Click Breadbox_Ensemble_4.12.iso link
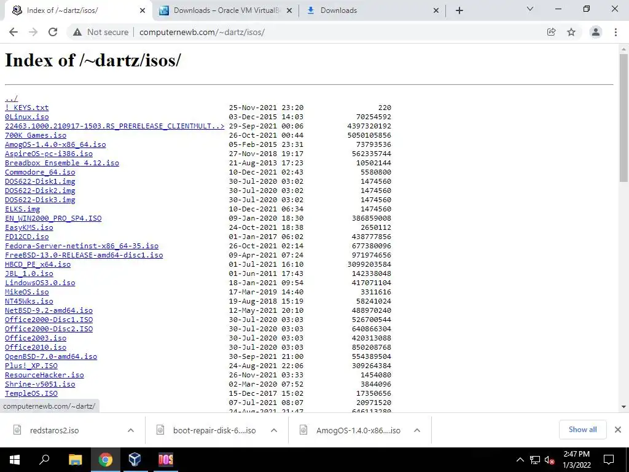 pos(62,163)
